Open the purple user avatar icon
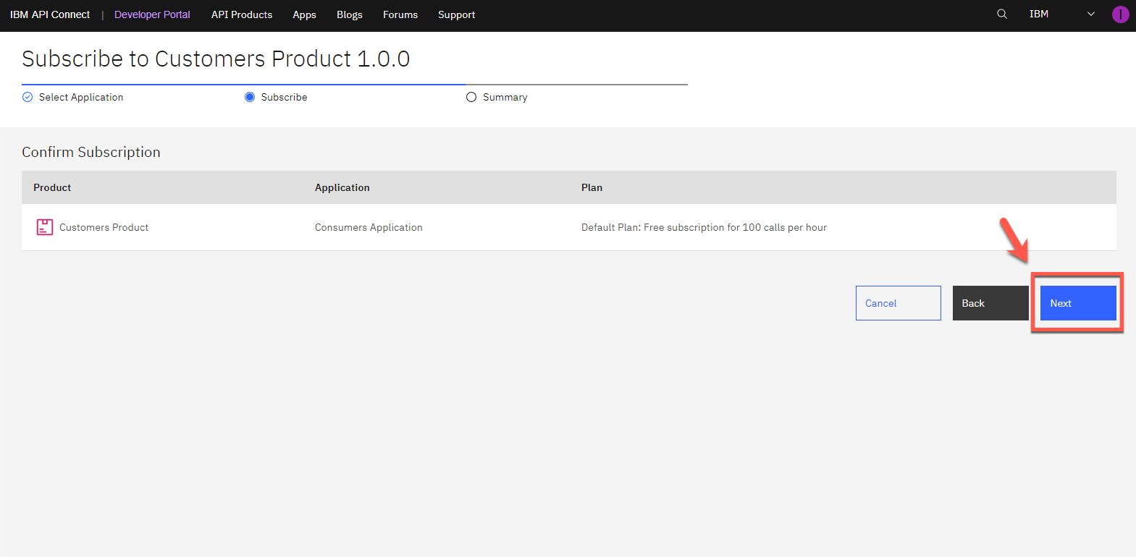1136x557 pixels. pyautogui.click(x=1120, y=14)
